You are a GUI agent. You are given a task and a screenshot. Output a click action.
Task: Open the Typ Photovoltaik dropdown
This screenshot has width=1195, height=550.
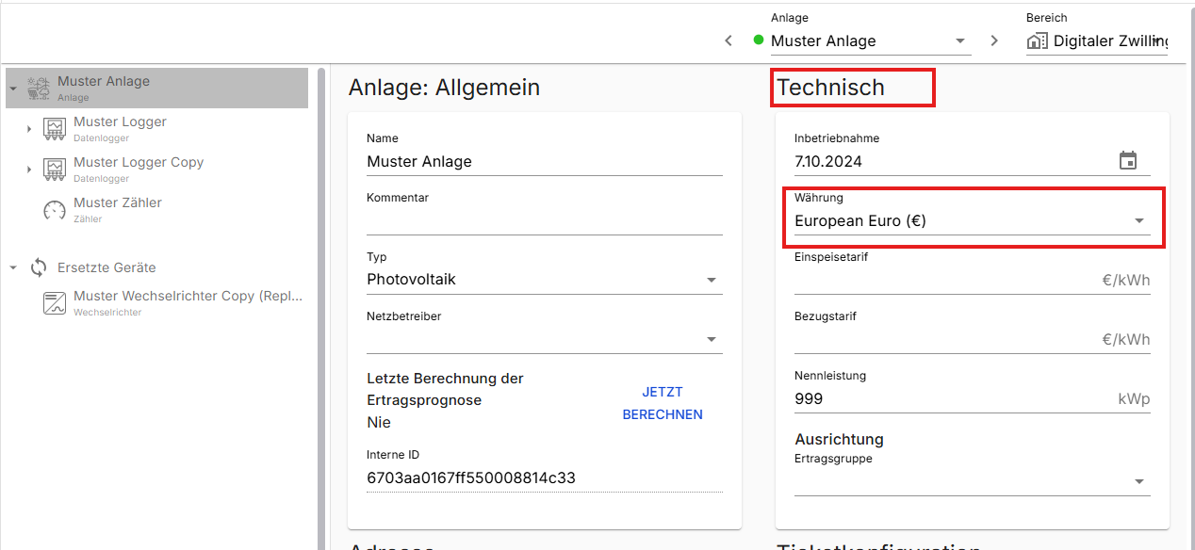pos(712,280)
